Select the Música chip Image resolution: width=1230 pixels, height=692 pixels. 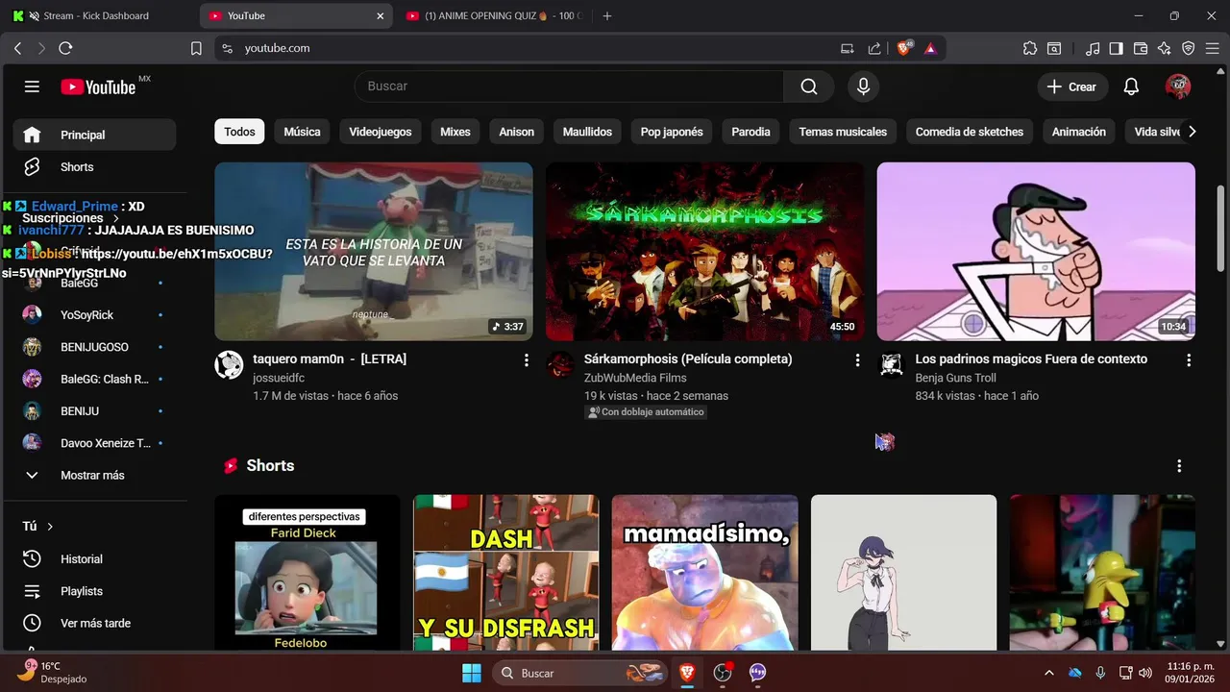click(302, 132)
